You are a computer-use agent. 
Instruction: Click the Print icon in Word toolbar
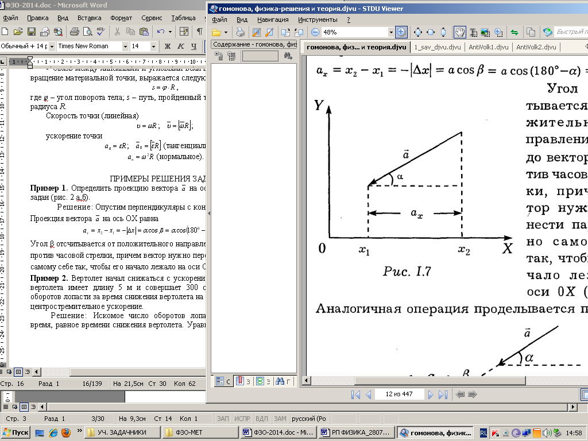point(75,32)
